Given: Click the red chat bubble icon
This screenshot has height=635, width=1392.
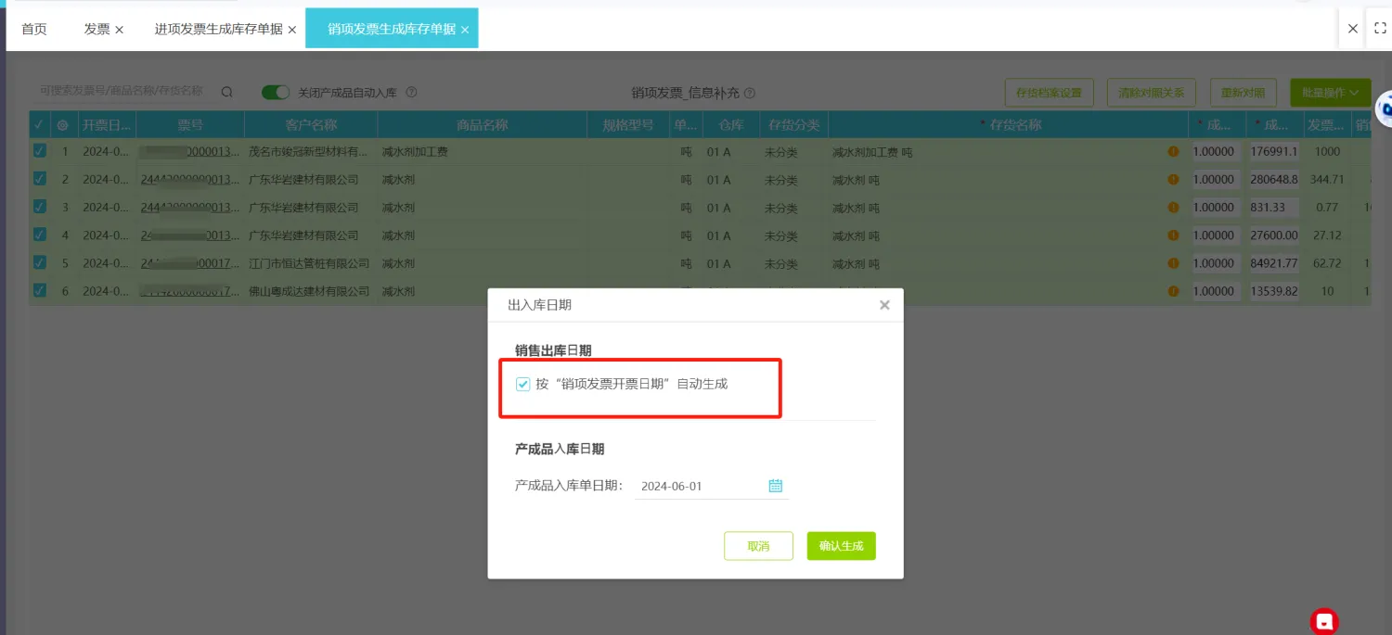Looking at the screenshot, I should (1324, 621).
